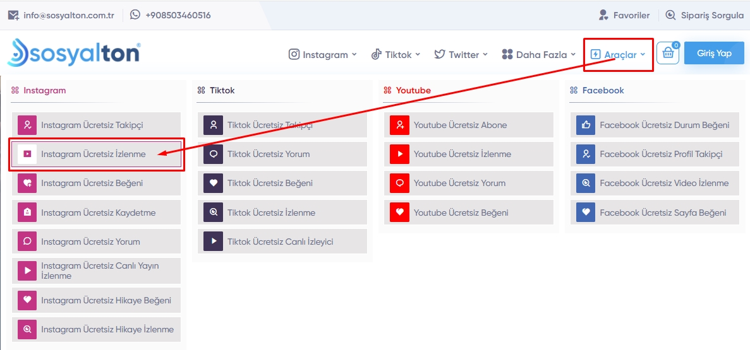Viewport: 750px width, 350px height.
Task: Click Tiktok Ücretsiz İzlenme text
Action: pyautogui.click(x=271, y=213)
